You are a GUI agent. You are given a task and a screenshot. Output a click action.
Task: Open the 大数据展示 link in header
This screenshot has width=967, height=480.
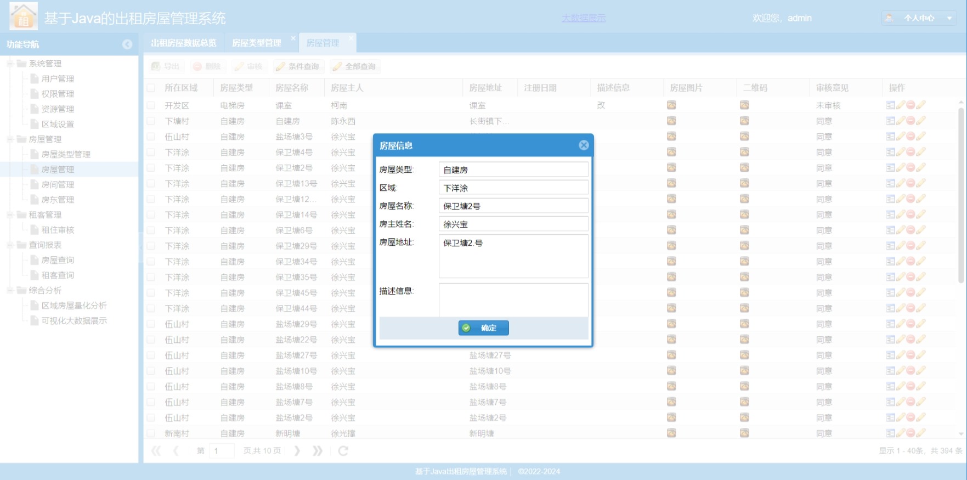click(x=584, y=18)
